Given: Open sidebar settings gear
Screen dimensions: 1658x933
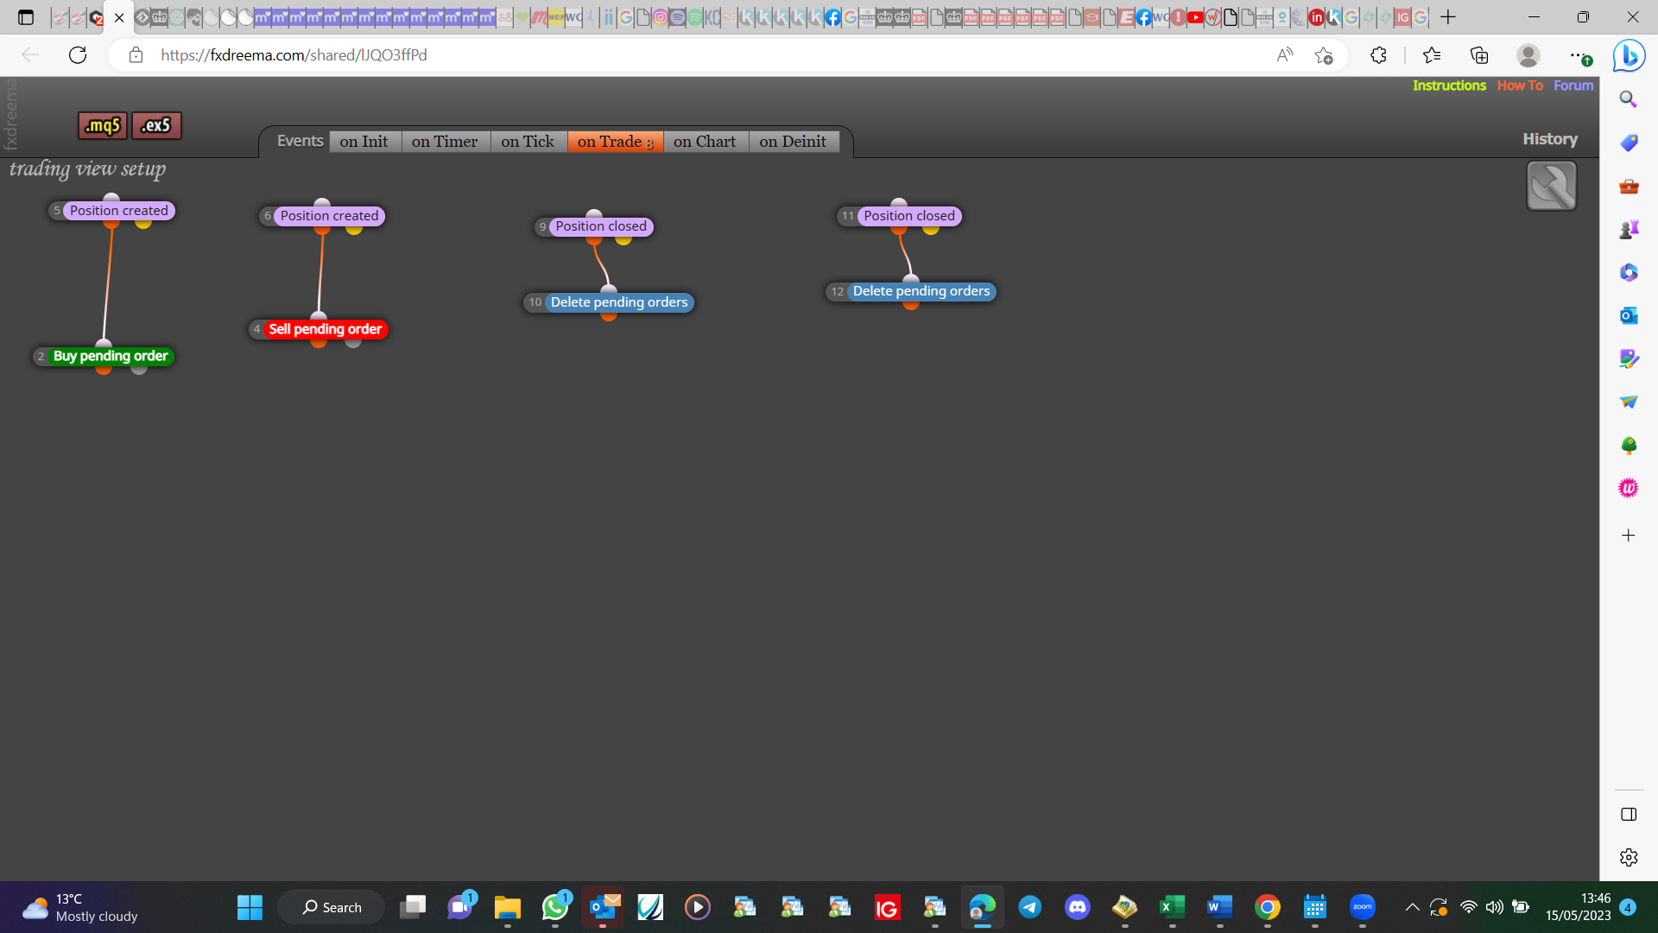Looking at the screenshot, I should [x=1629, y=857].
